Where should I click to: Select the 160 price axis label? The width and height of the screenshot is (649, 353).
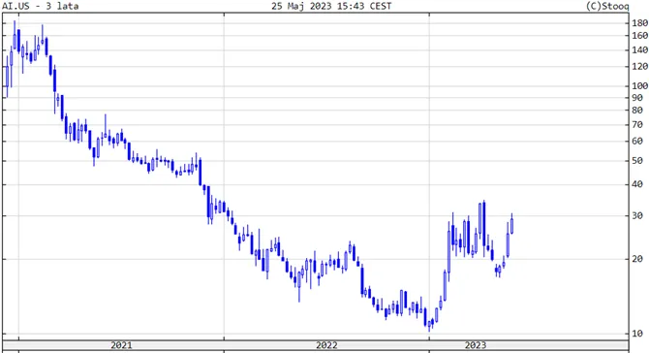pyautogui.click(x=639, y=36)
